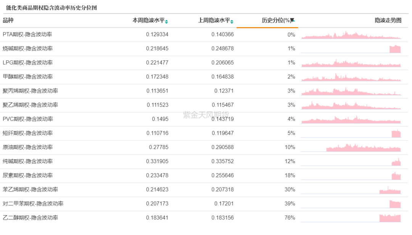Click the 对二甲苯期权-隐含波动率 row label
Screen dimensions: 412x235
[33, 204]
